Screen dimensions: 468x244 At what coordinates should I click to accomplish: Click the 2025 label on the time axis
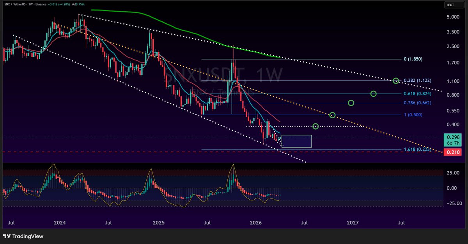158,223
